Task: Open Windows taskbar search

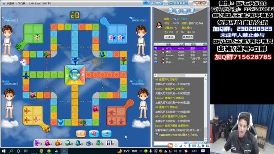Action: tap(11, 151)
